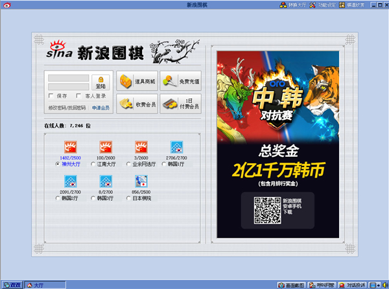Click 画面截图 screenshot camera button
This screenshot has width=389, height=289.
[x=291, y=285]
